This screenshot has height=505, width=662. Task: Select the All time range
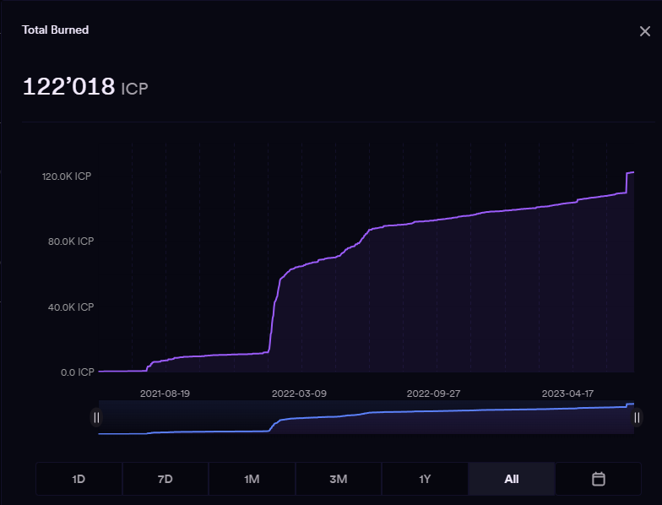[511, 479]
